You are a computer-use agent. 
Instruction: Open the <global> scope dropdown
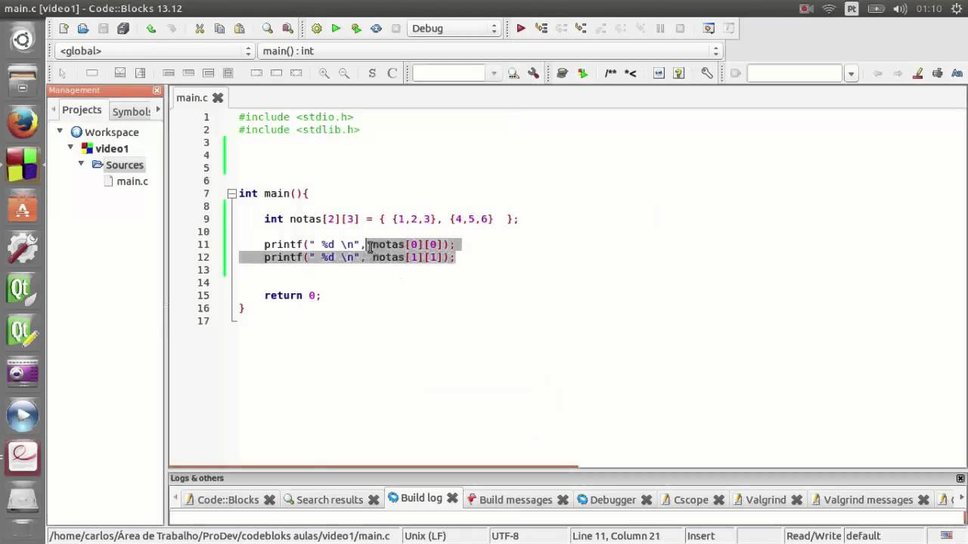click(154, 51)
